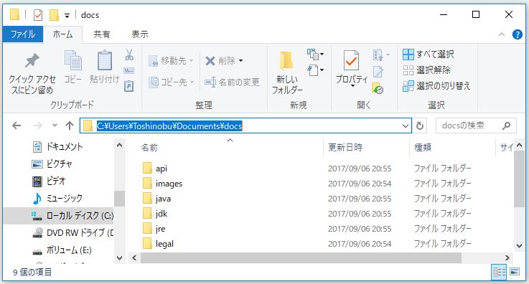Open ビデオ in navigation pane

point(49,181)
